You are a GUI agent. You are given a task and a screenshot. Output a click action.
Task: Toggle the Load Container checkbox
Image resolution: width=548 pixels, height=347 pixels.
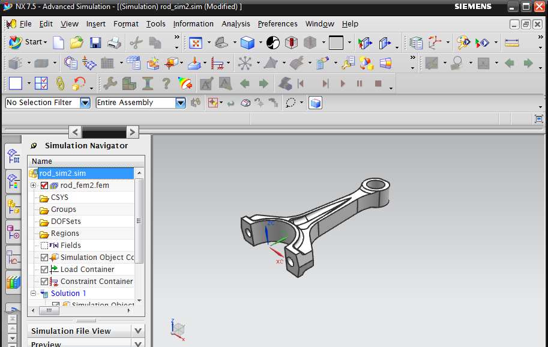point(44,270)
